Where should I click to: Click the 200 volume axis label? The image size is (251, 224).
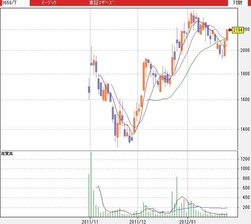[x=246, y=207]
